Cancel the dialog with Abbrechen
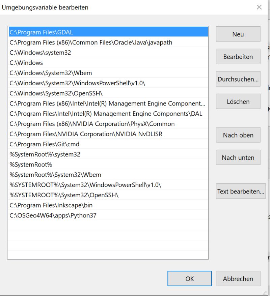The height and width of the screenshot is (296, 270). 238,278
